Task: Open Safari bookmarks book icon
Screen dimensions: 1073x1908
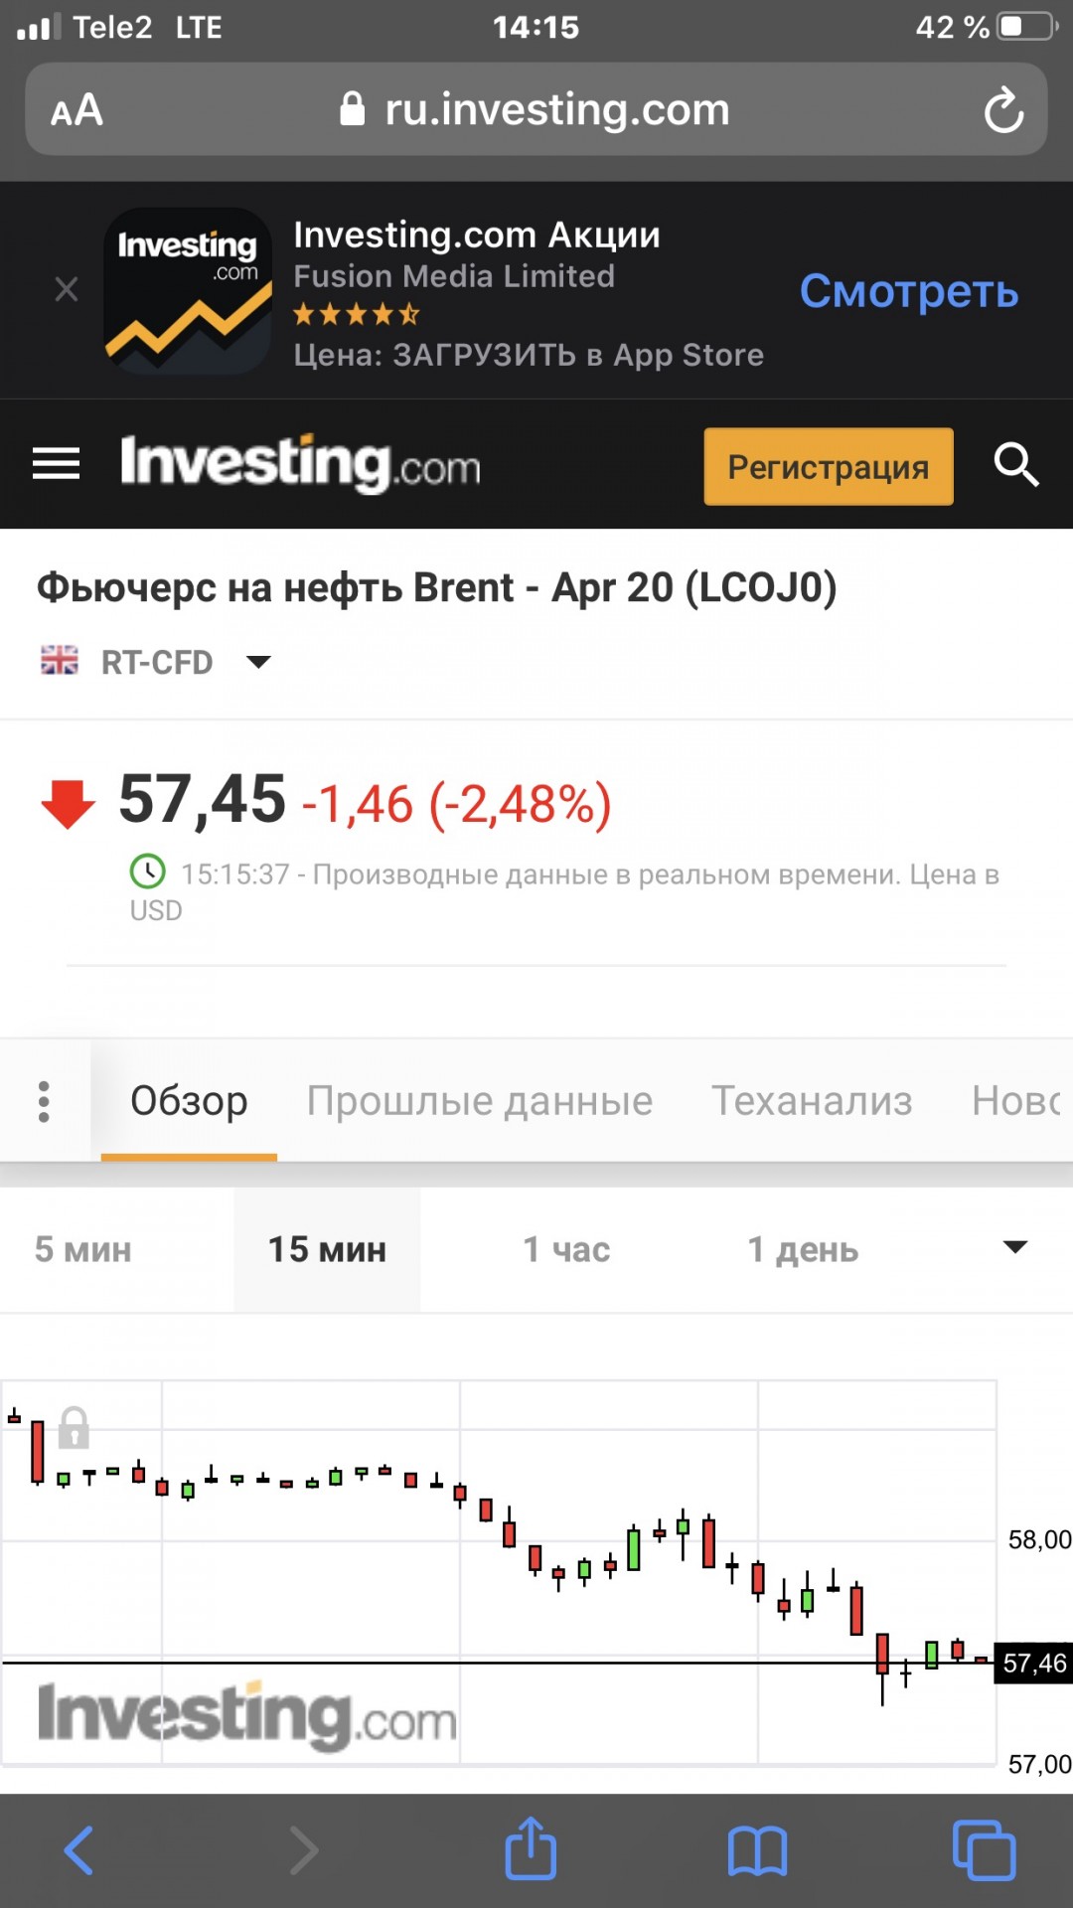Action: [757, 1851]
